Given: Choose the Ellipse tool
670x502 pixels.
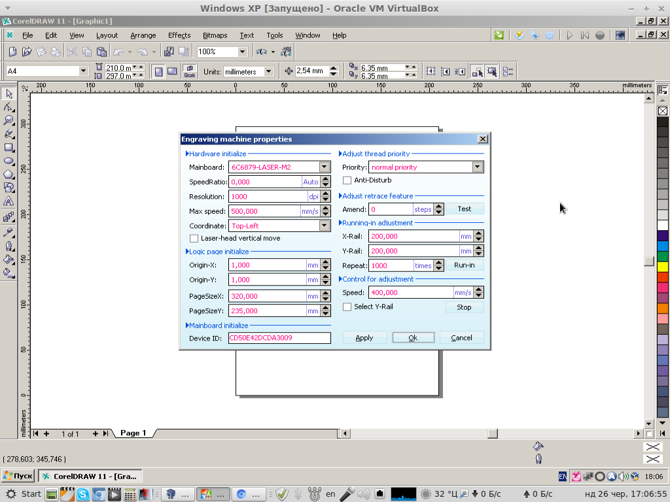Looking at the screenshot, I should click(x=9, y=161).
